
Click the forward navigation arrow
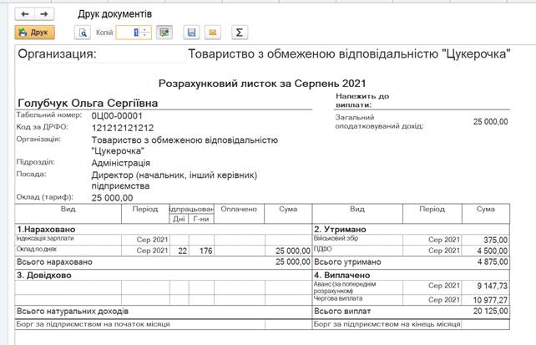tap(43, 14)
